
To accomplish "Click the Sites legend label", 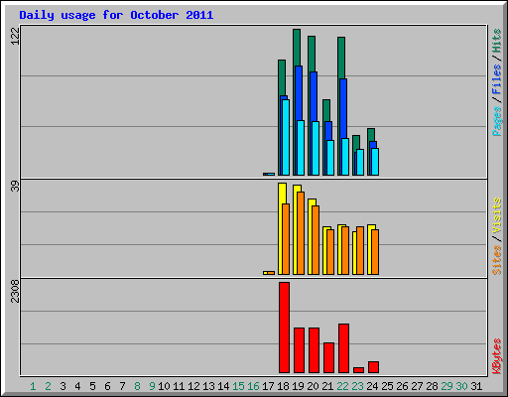I will (x=497, y=260).
